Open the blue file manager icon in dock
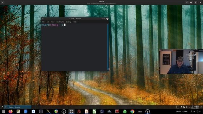The width and height of the screenshot is (203, 114). coord(26,111)
